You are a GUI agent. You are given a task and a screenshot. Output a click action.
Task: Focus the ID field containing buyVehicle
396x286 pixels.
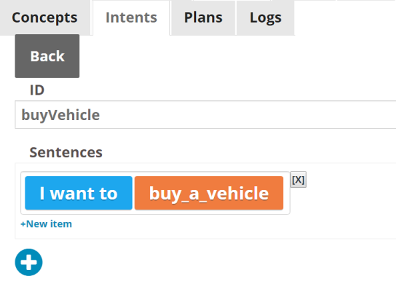point(205,115)
